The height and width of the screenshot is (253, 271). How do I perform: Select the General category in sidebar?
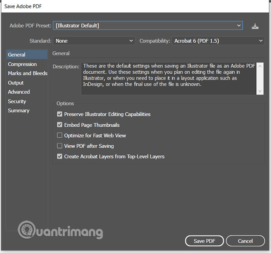[27, 55]
